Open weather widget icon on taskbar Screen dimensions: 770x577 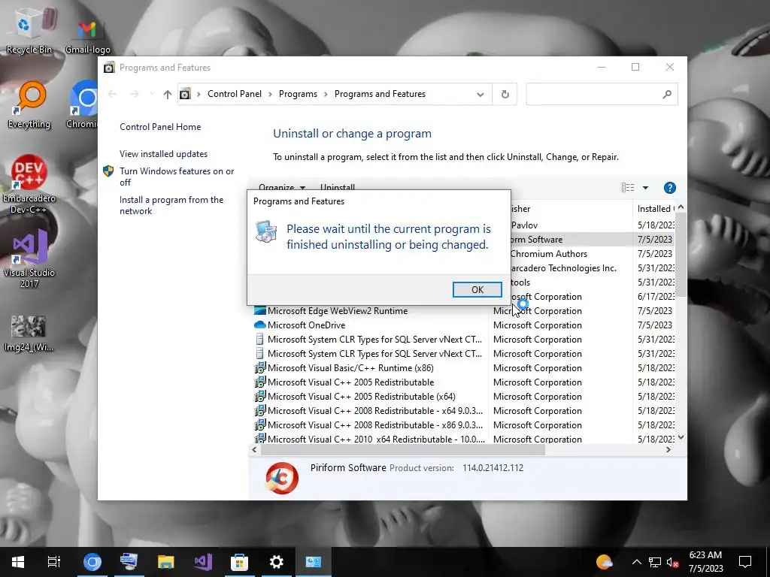604,562
